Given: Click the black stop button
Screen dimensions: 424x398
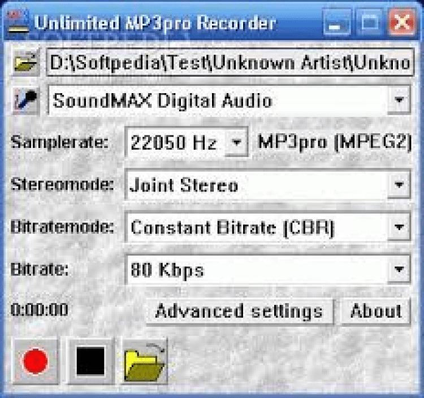Looking at the screenshot, I should coord(90,361).
